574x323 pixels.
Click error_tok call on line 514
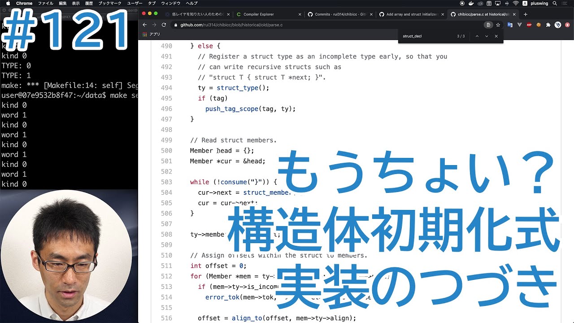[x=222, y=297]
